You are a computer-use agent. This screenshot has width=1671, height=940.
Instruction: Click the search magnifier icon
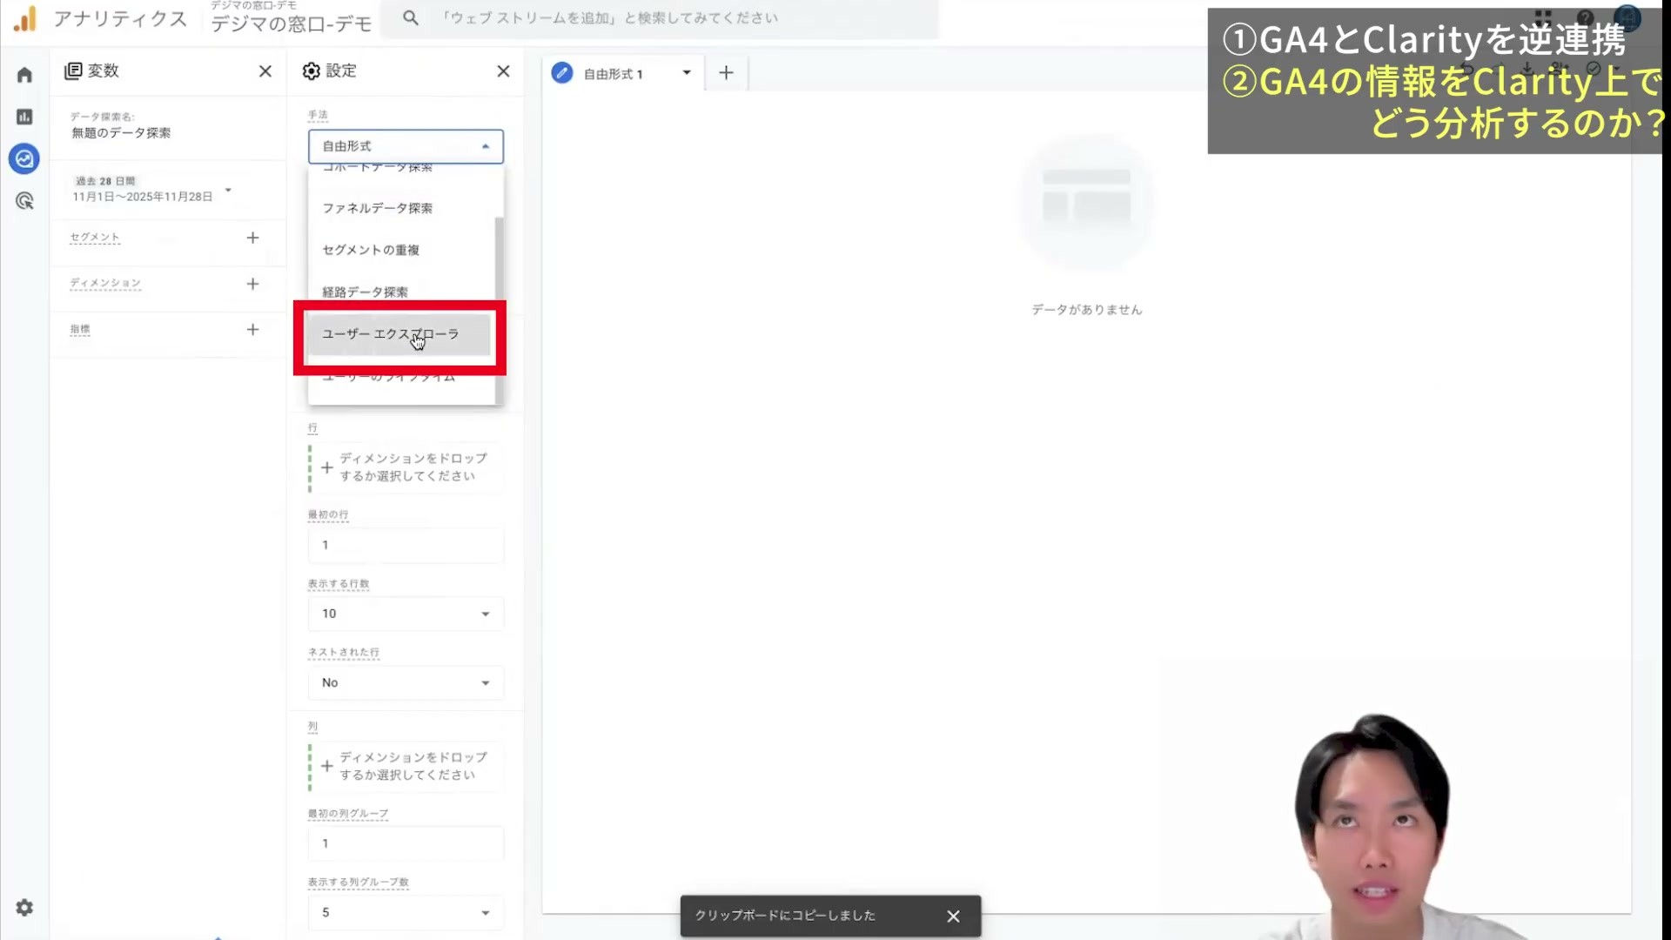click(411, 17)
